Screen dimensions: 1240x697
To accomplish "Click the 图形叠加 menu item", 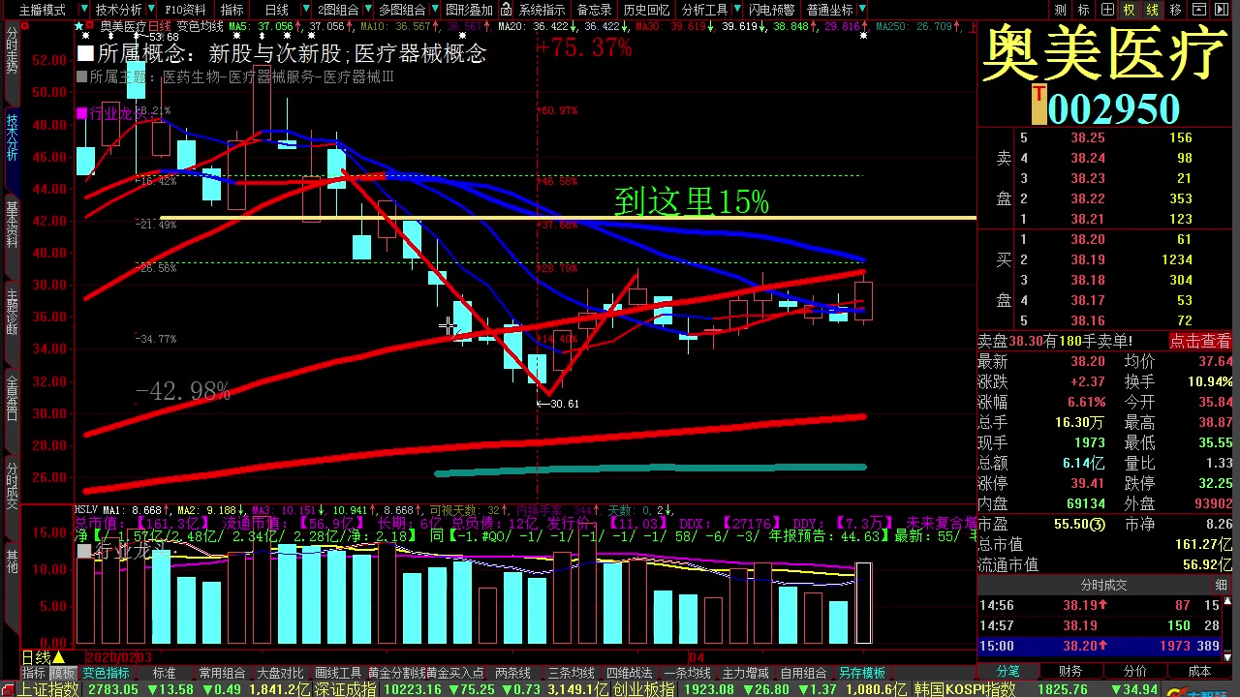I will [469, 10].
